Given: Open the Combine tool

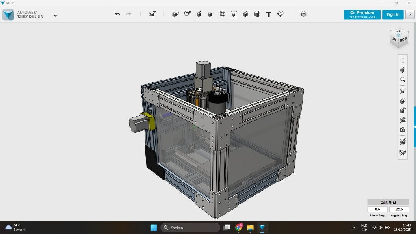Looking at the screenshot, I should point(245,14).
